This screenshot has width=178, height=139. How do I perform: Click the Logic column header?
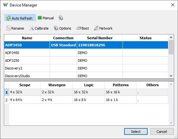(89, 85)
